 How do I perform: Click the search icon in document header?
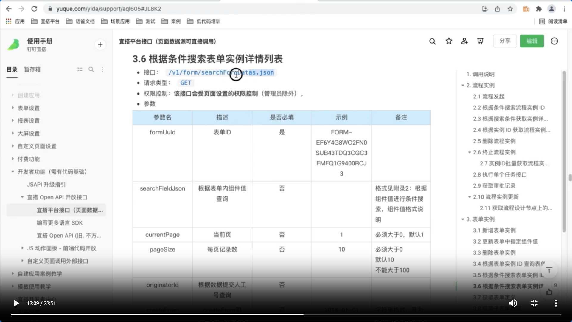pyautogui.click(x=432, y=41)
